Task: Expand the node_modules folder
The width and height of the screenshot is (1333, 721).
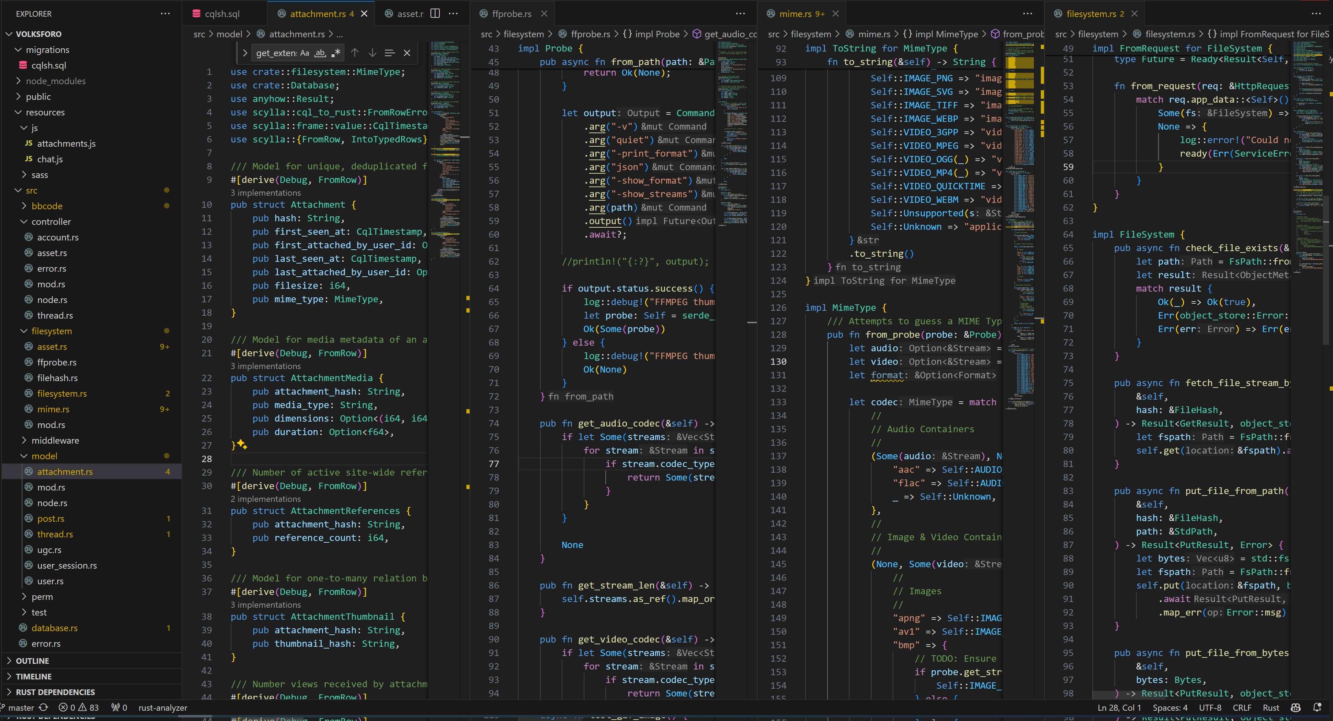Action: point(91,81)
